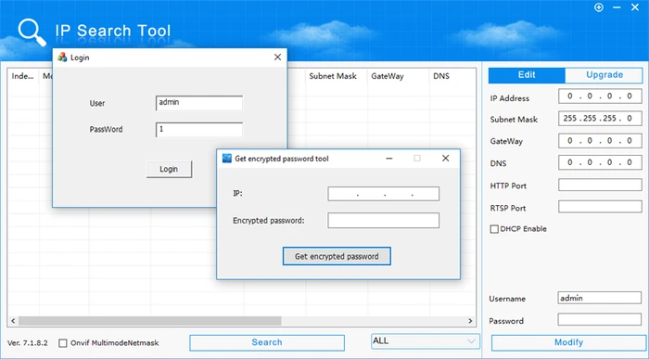Click the right scroll arrow of device list

(x=470, y=321)
